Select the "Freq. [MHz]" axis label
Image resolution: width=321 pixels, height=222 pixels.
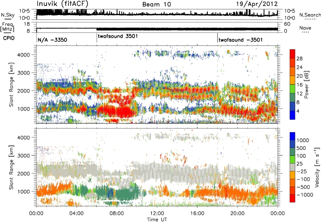click(x=7, y=27)
